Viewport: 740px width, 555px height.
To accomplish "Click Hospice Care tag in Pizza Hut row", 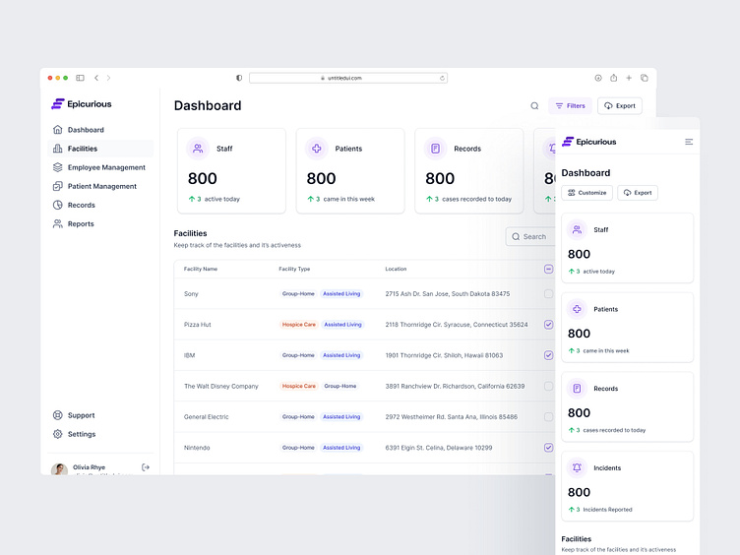I will pos(299,324).
